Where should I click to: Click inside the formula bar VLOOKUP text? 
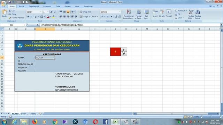62,25
